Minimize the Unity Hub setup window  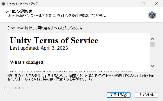pos(131,4)
